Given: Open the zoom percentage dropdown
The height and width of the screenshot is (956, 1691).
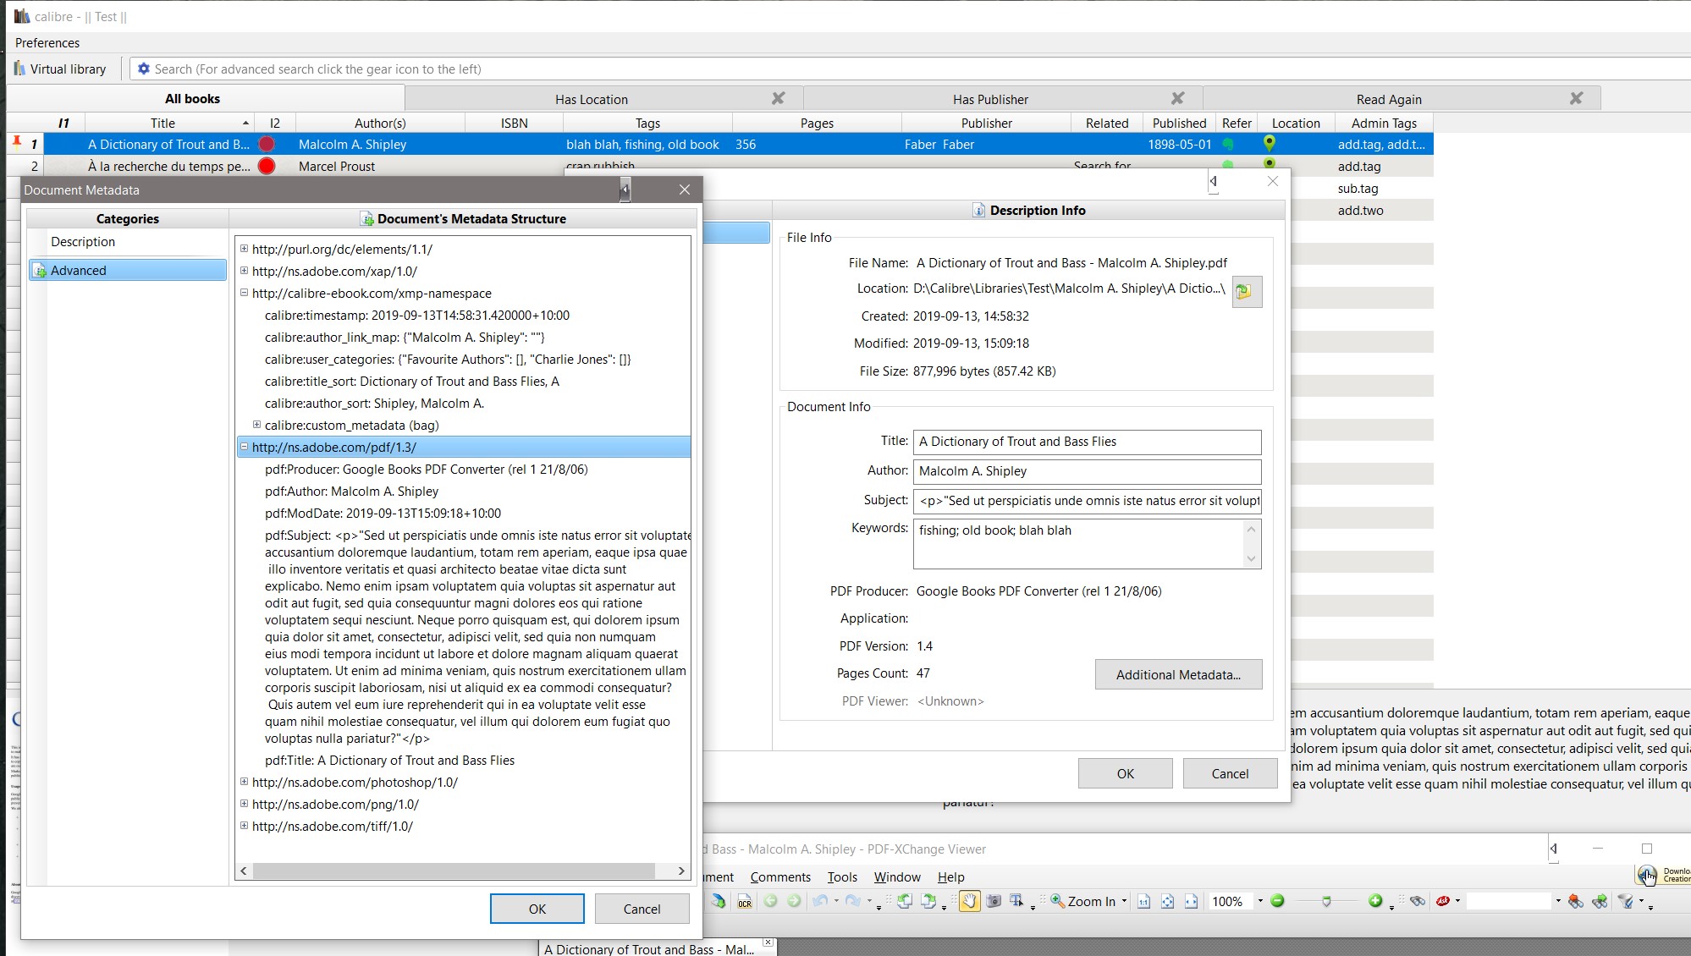Looking at the screenshot, I should [1259, 901].
